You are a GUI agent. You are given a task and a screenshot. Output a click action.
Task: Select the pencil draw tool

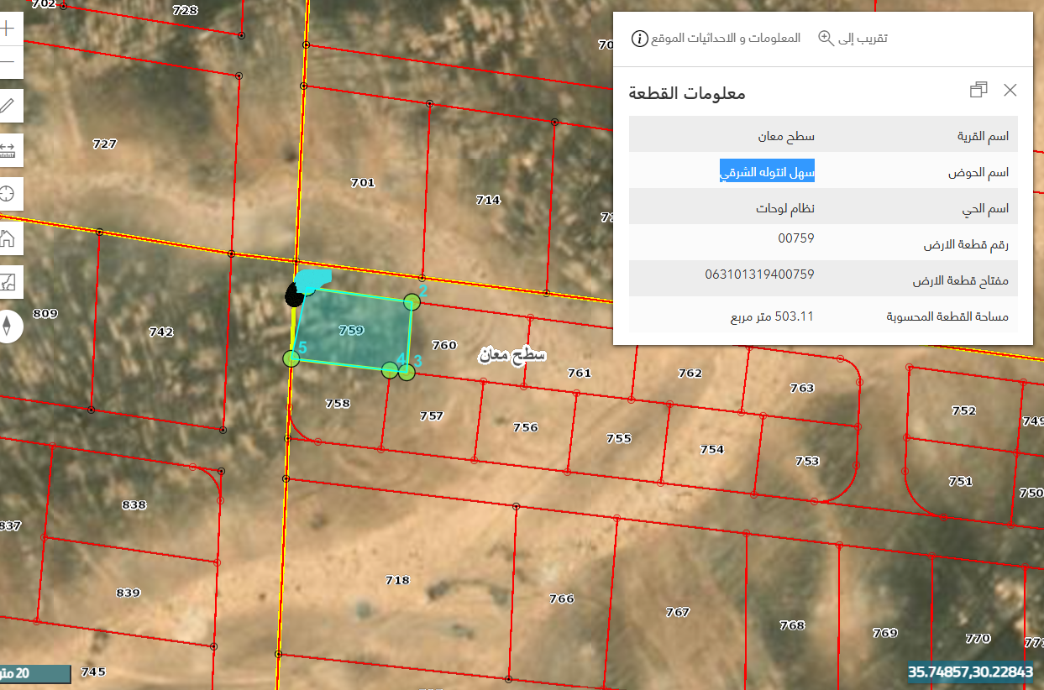click(x=8, y=106)
